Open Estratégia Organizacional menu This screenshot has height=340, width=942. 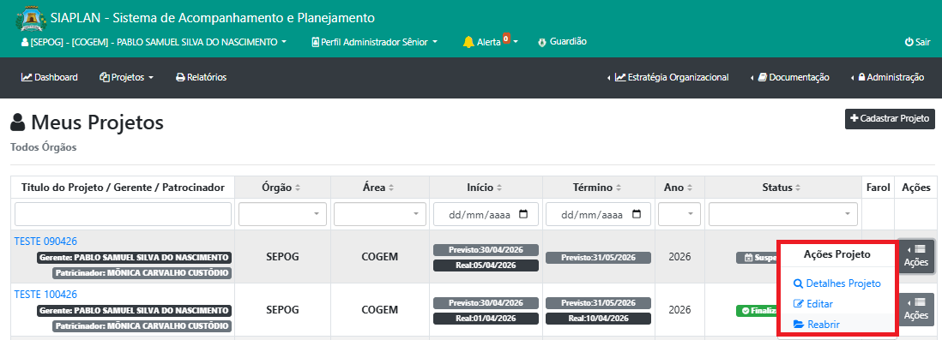pos(668,77)
